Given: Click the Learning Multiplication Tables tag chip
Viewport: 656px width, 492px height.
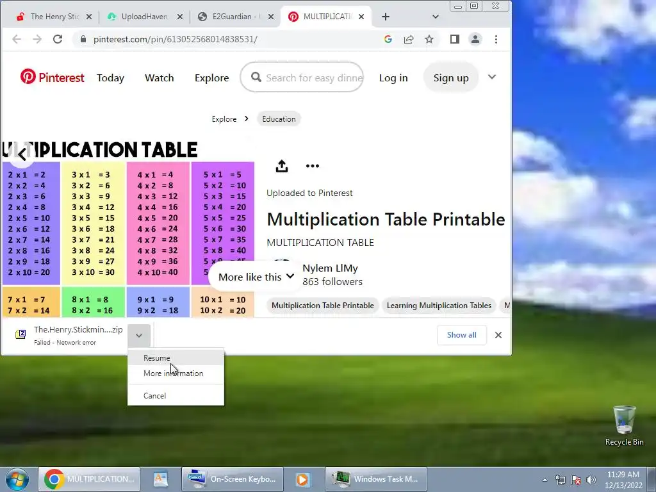Looking at the screenshot, I should pyautogui.click(x=439, y=306).
